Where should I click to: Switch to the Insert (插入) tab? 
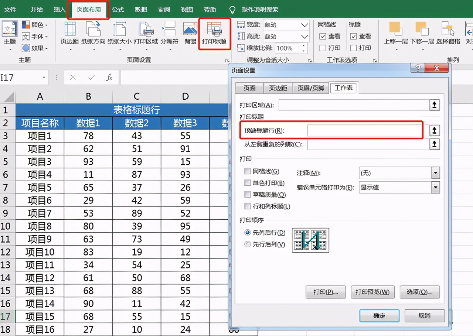coord(59,10)
